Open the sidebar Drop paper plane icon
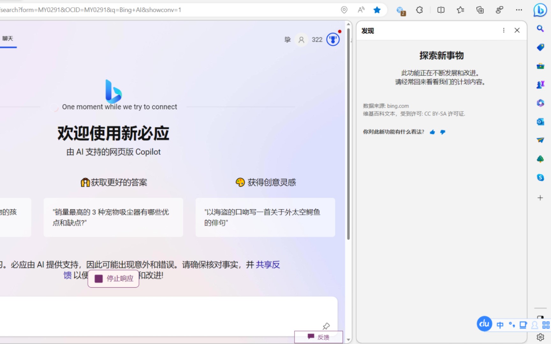 (x=540, y=140)
